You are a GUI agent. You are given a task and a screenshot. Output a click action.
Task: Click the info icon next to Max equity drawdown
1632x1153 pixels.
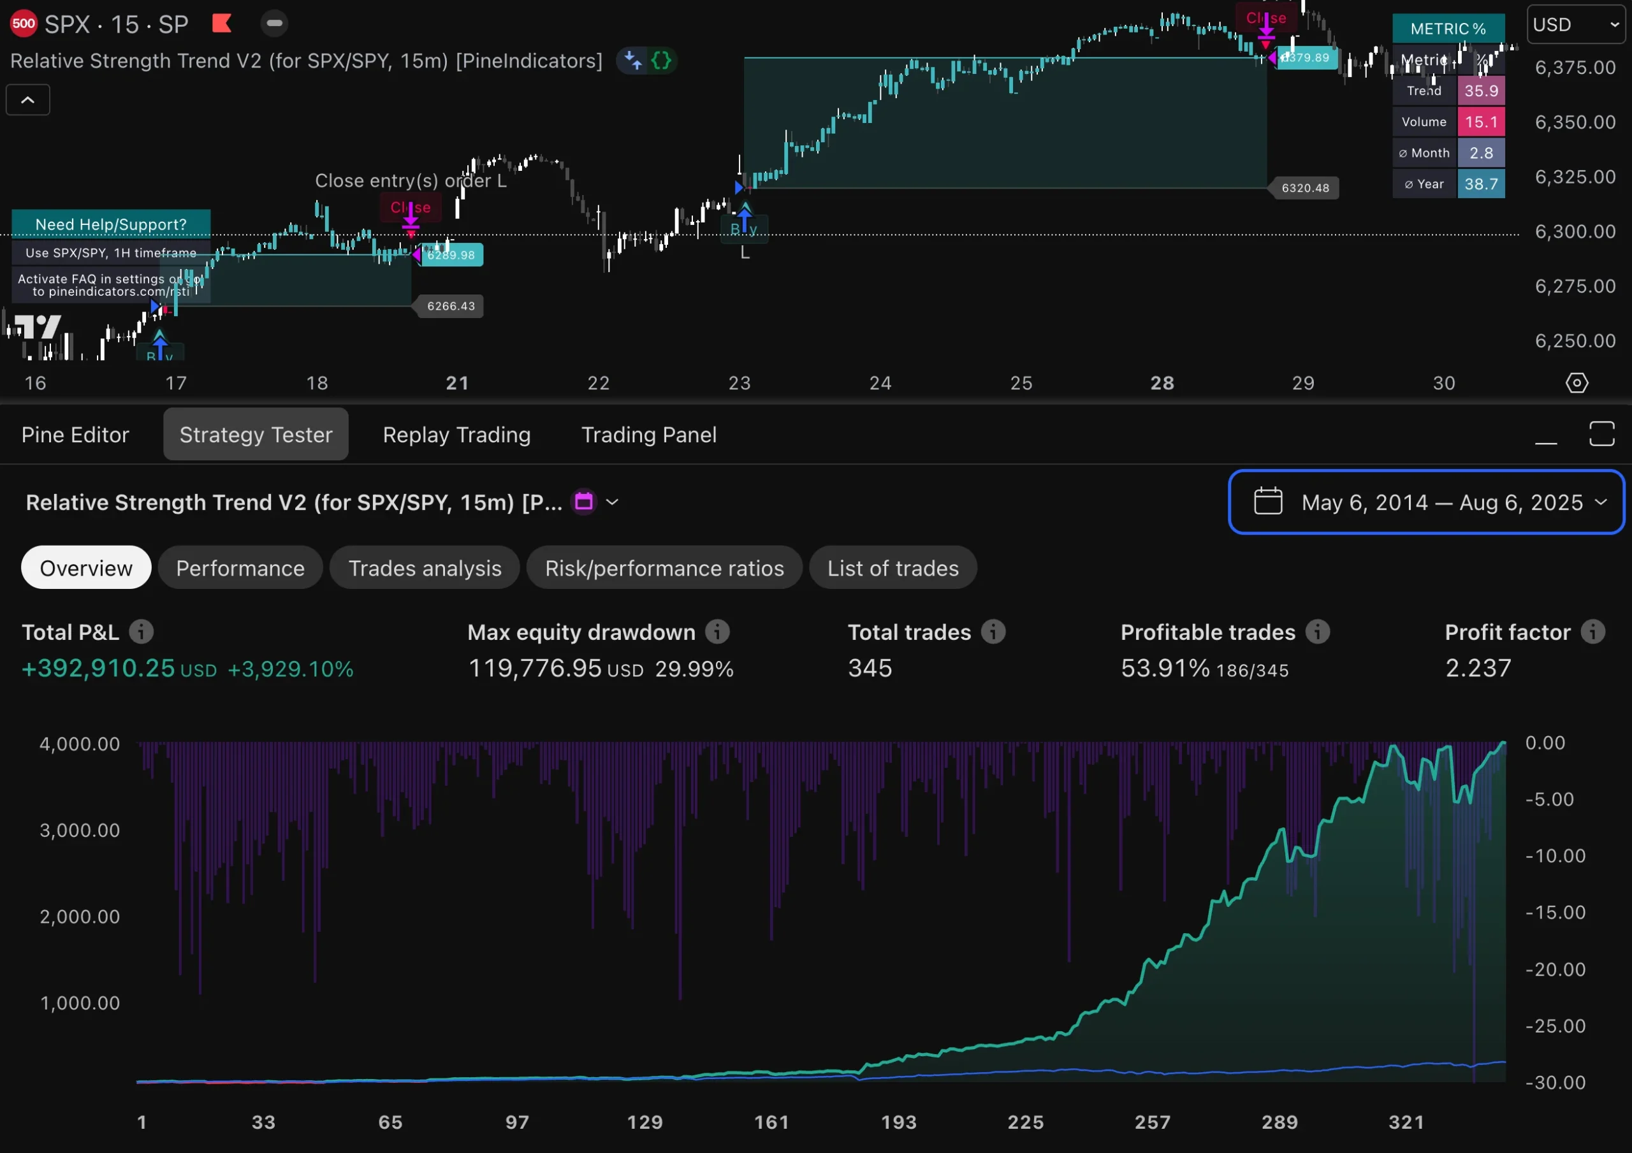[x=717, y=632]
